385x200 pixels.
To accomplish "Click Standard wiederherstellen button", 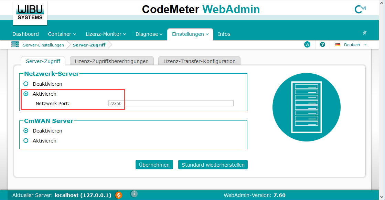I will [x=213, y=165].
